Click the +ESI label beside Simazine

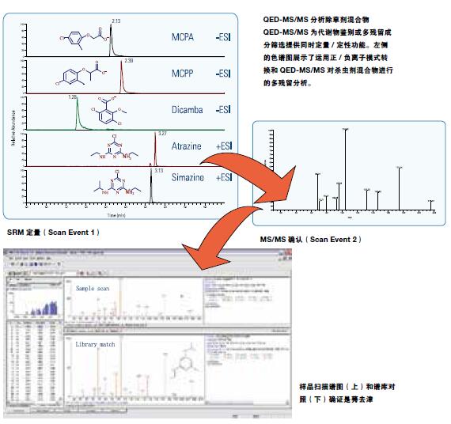pos(224,177)
